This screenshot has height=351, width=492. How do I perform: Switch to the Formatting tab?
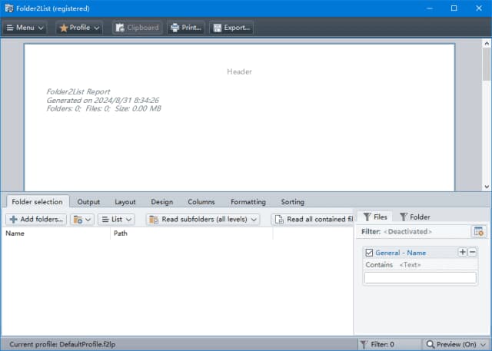(248, 202)
